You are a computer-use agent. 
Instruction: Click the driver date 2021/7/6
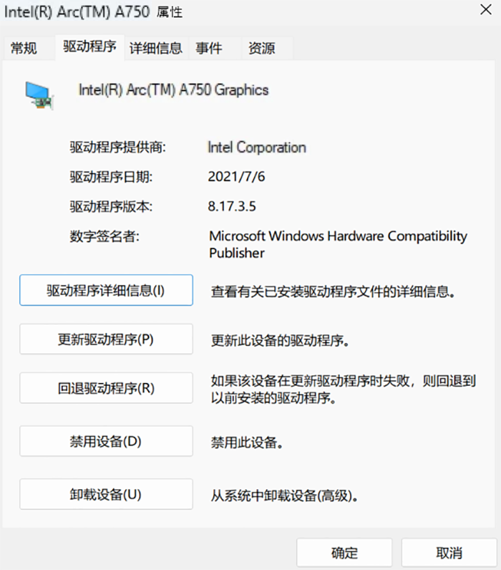coord(231,176)
